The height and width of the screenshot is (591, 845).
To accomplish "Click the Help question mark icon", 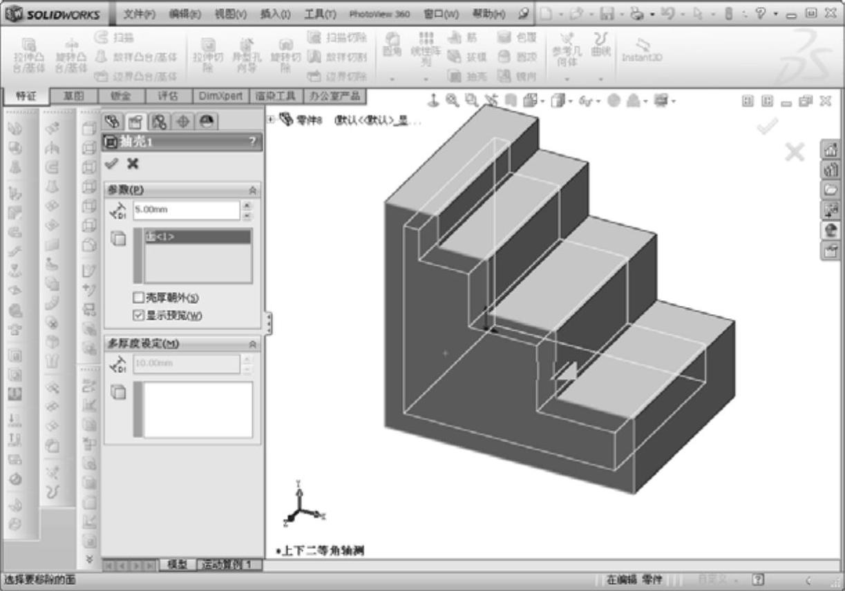I will click(x=762, y=14).
